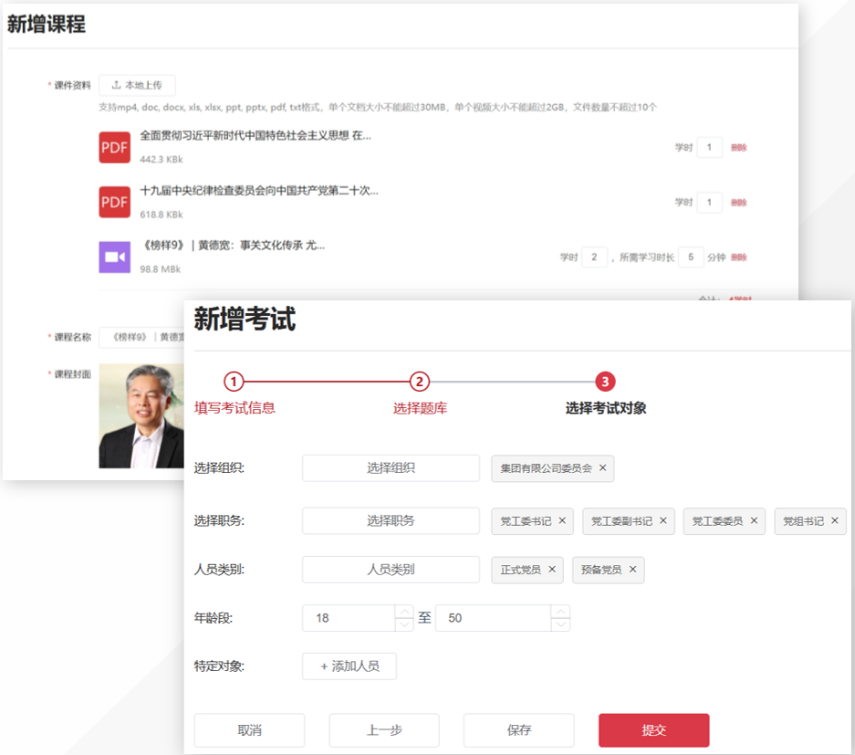The image size is (855, 755).
Task: Remove the 党工委书记 position tag
Action: click(562, 521)
